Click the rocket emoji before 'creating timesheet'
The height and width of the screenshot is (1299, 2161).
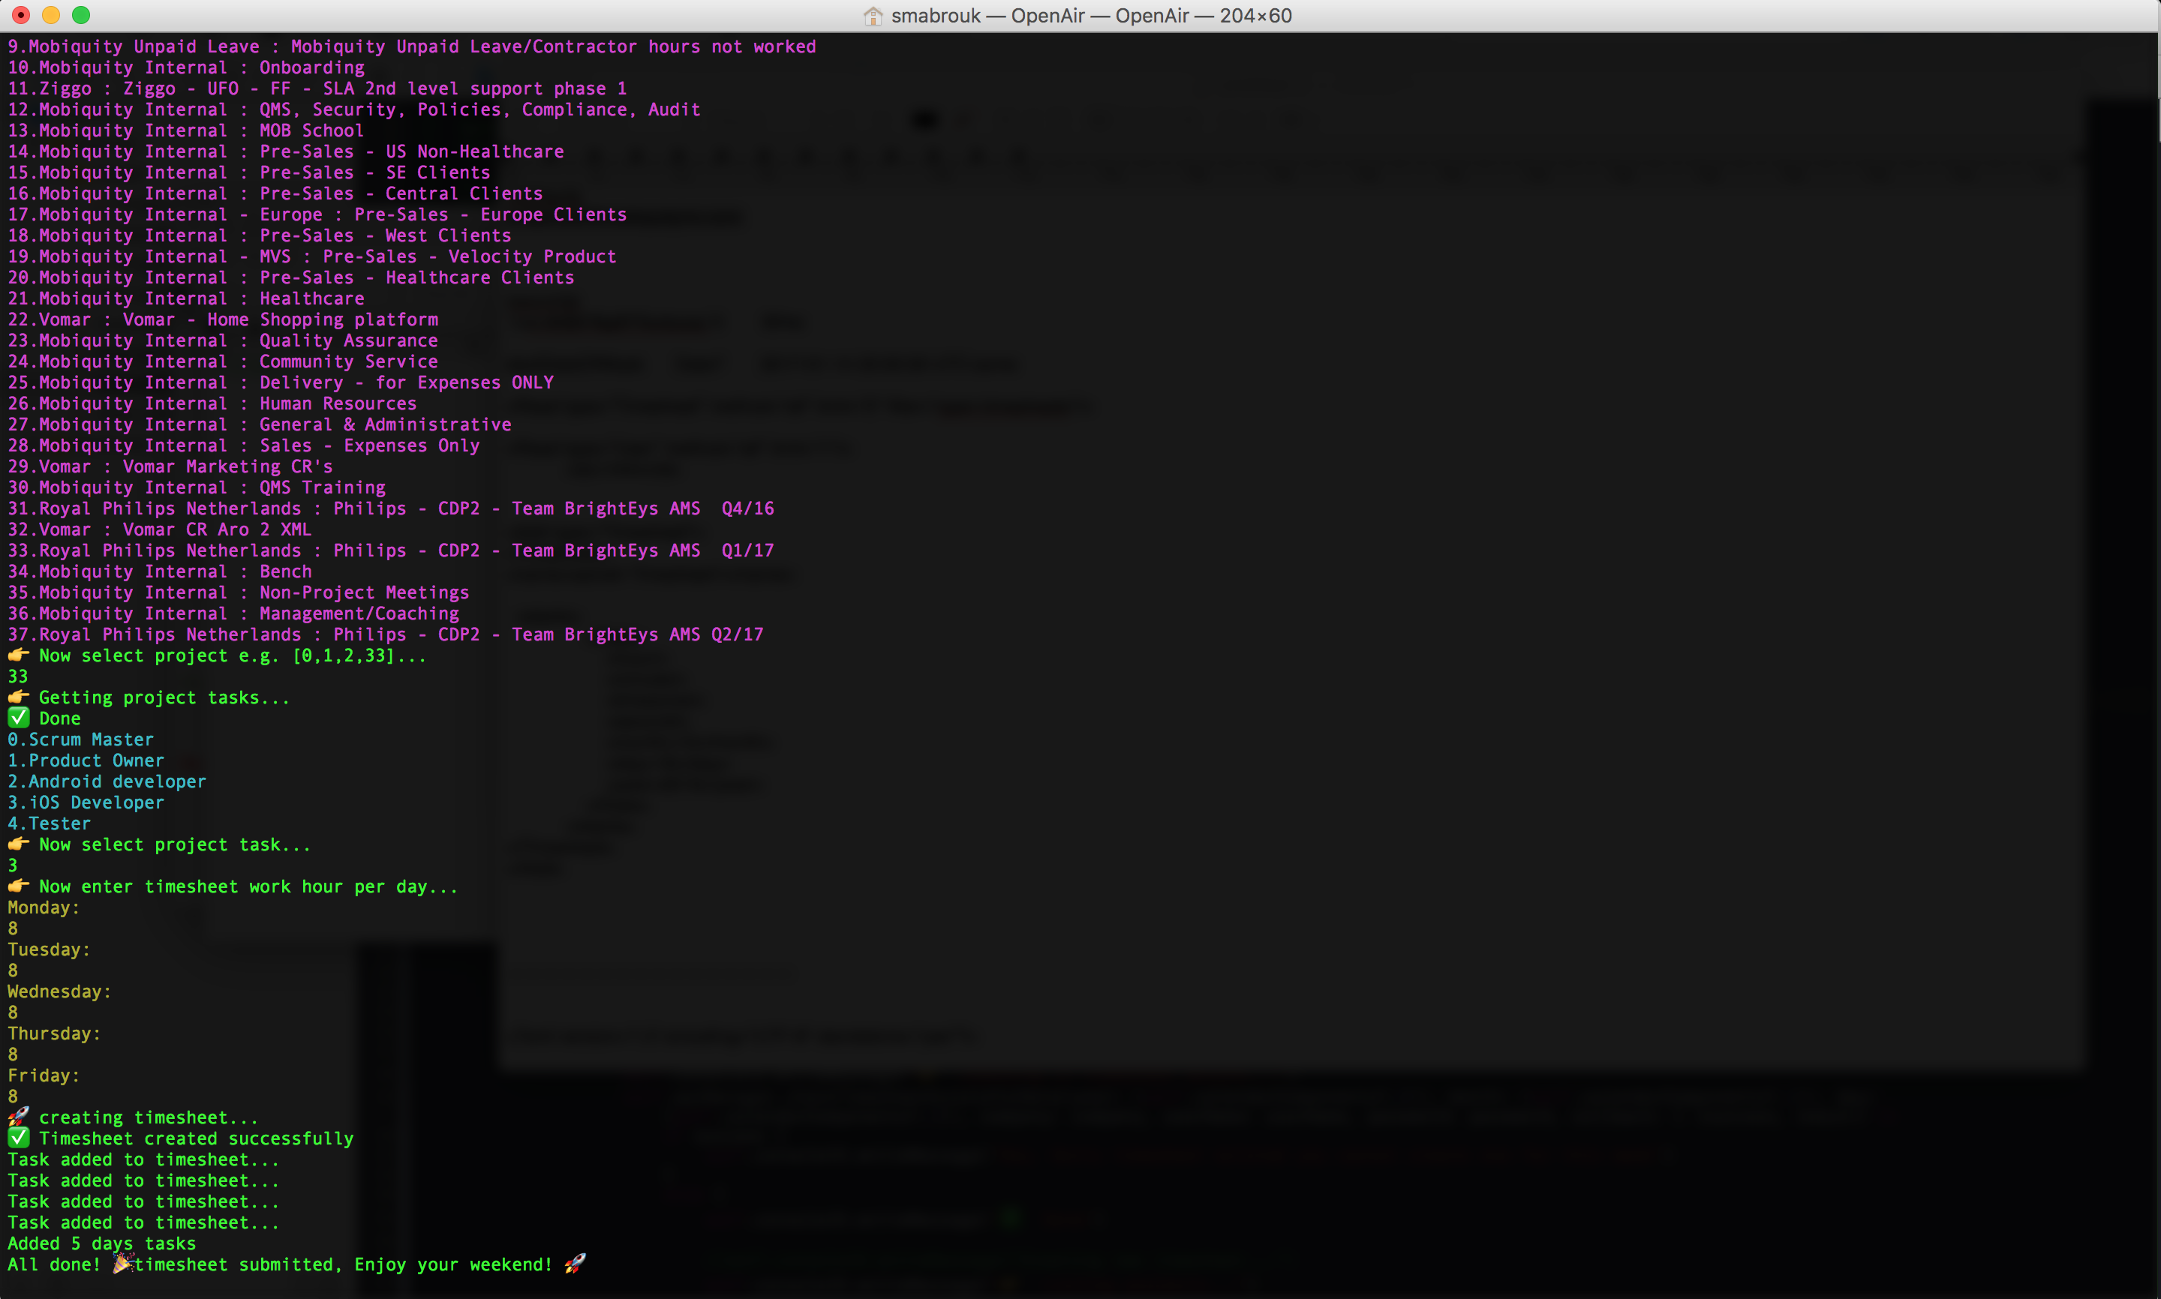click(19, 1117)
